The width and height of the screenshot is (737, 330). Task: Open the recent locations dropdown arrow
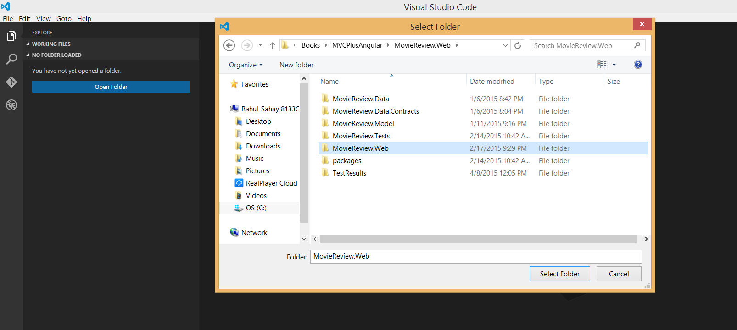coord(260,45)
